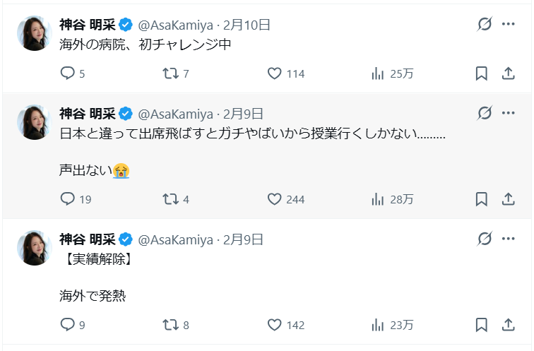Image resolution: width=534 pixels, height=351 pixels.
Task: Like the tweet with 114 likes
Action: [x=275, y=73]
